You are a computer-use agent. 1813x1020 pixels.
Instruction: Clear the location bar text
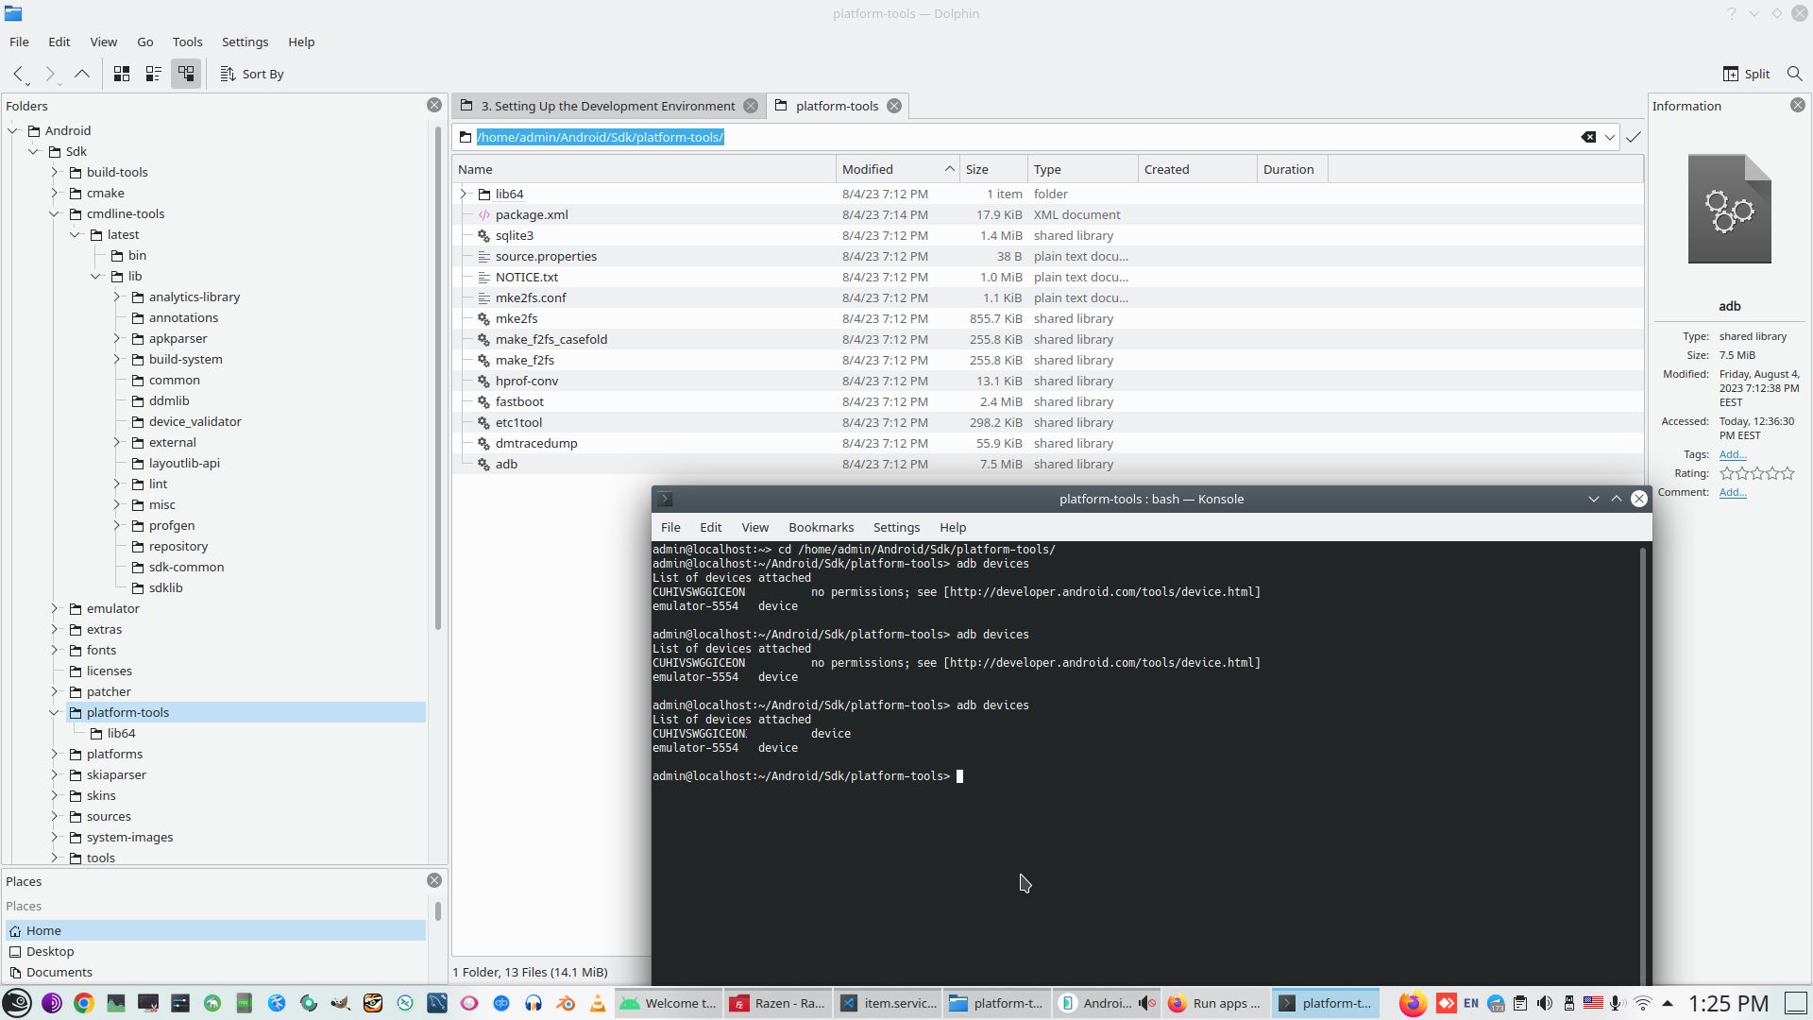point(1588,137)
